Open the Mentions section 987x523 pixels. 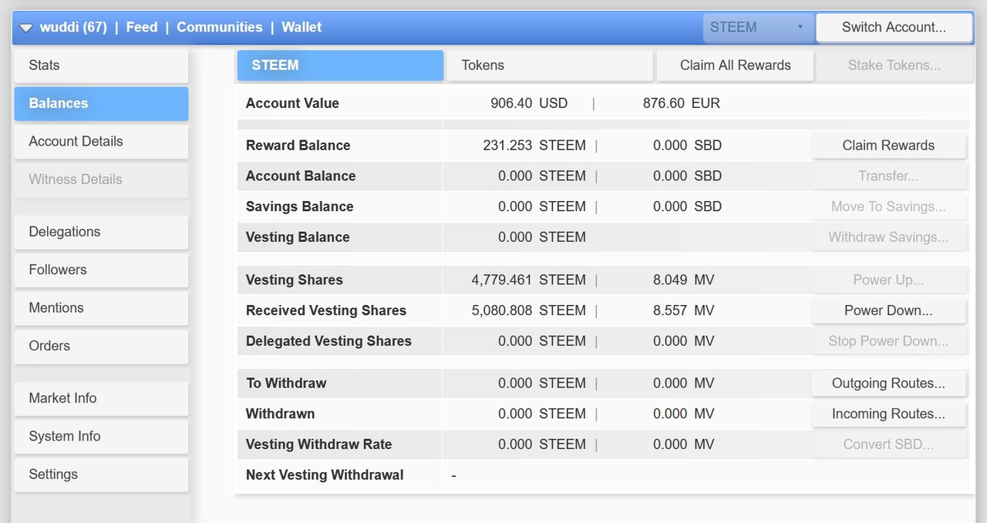(x=101, y=308)
